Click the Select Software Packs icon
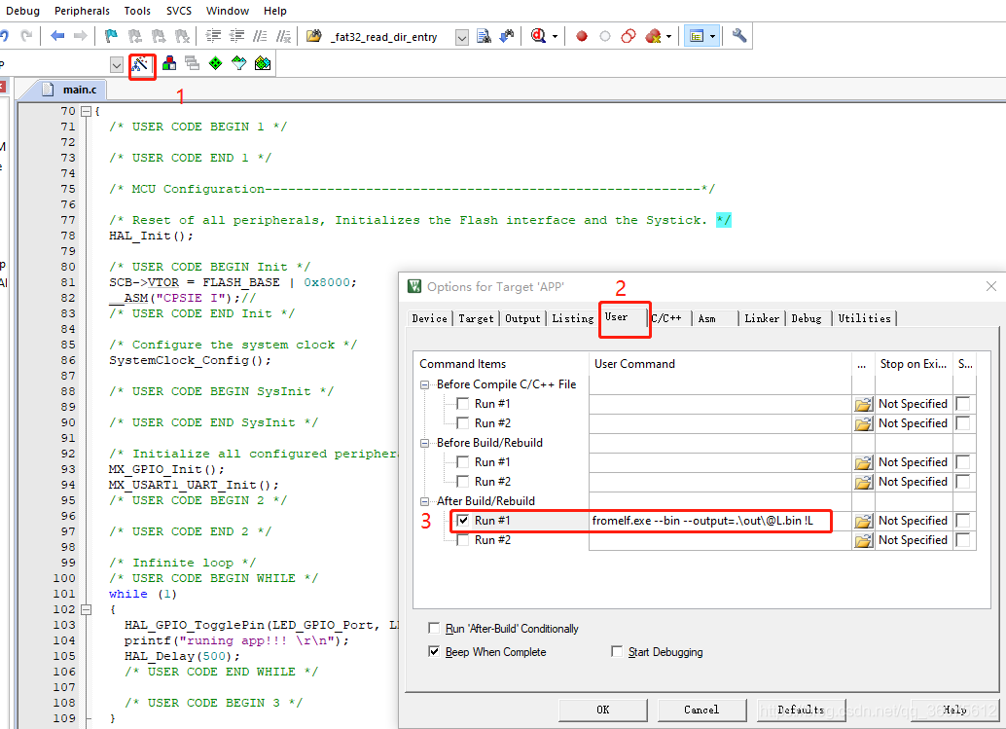Viewport: 1006px width, 729px height. 238,63
